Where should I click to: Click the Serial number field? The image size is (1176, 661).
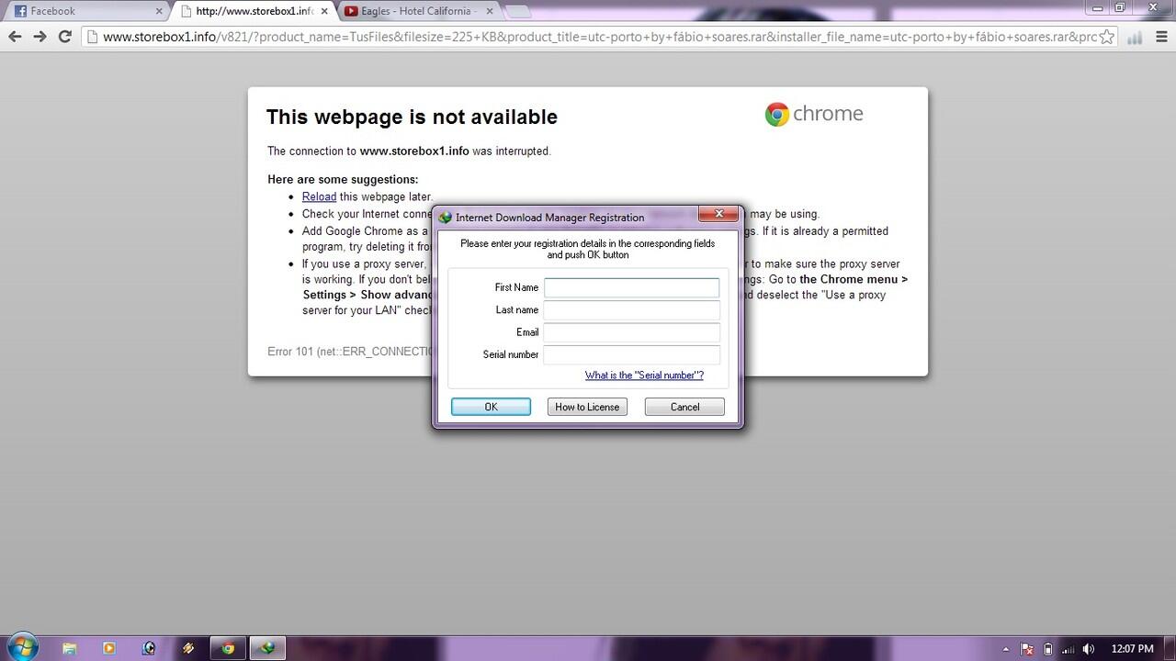[632, 354]
